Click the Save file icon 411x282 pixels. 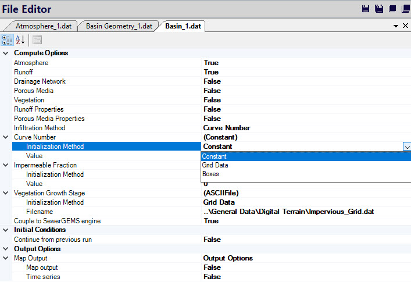click(x=366, y=9)
